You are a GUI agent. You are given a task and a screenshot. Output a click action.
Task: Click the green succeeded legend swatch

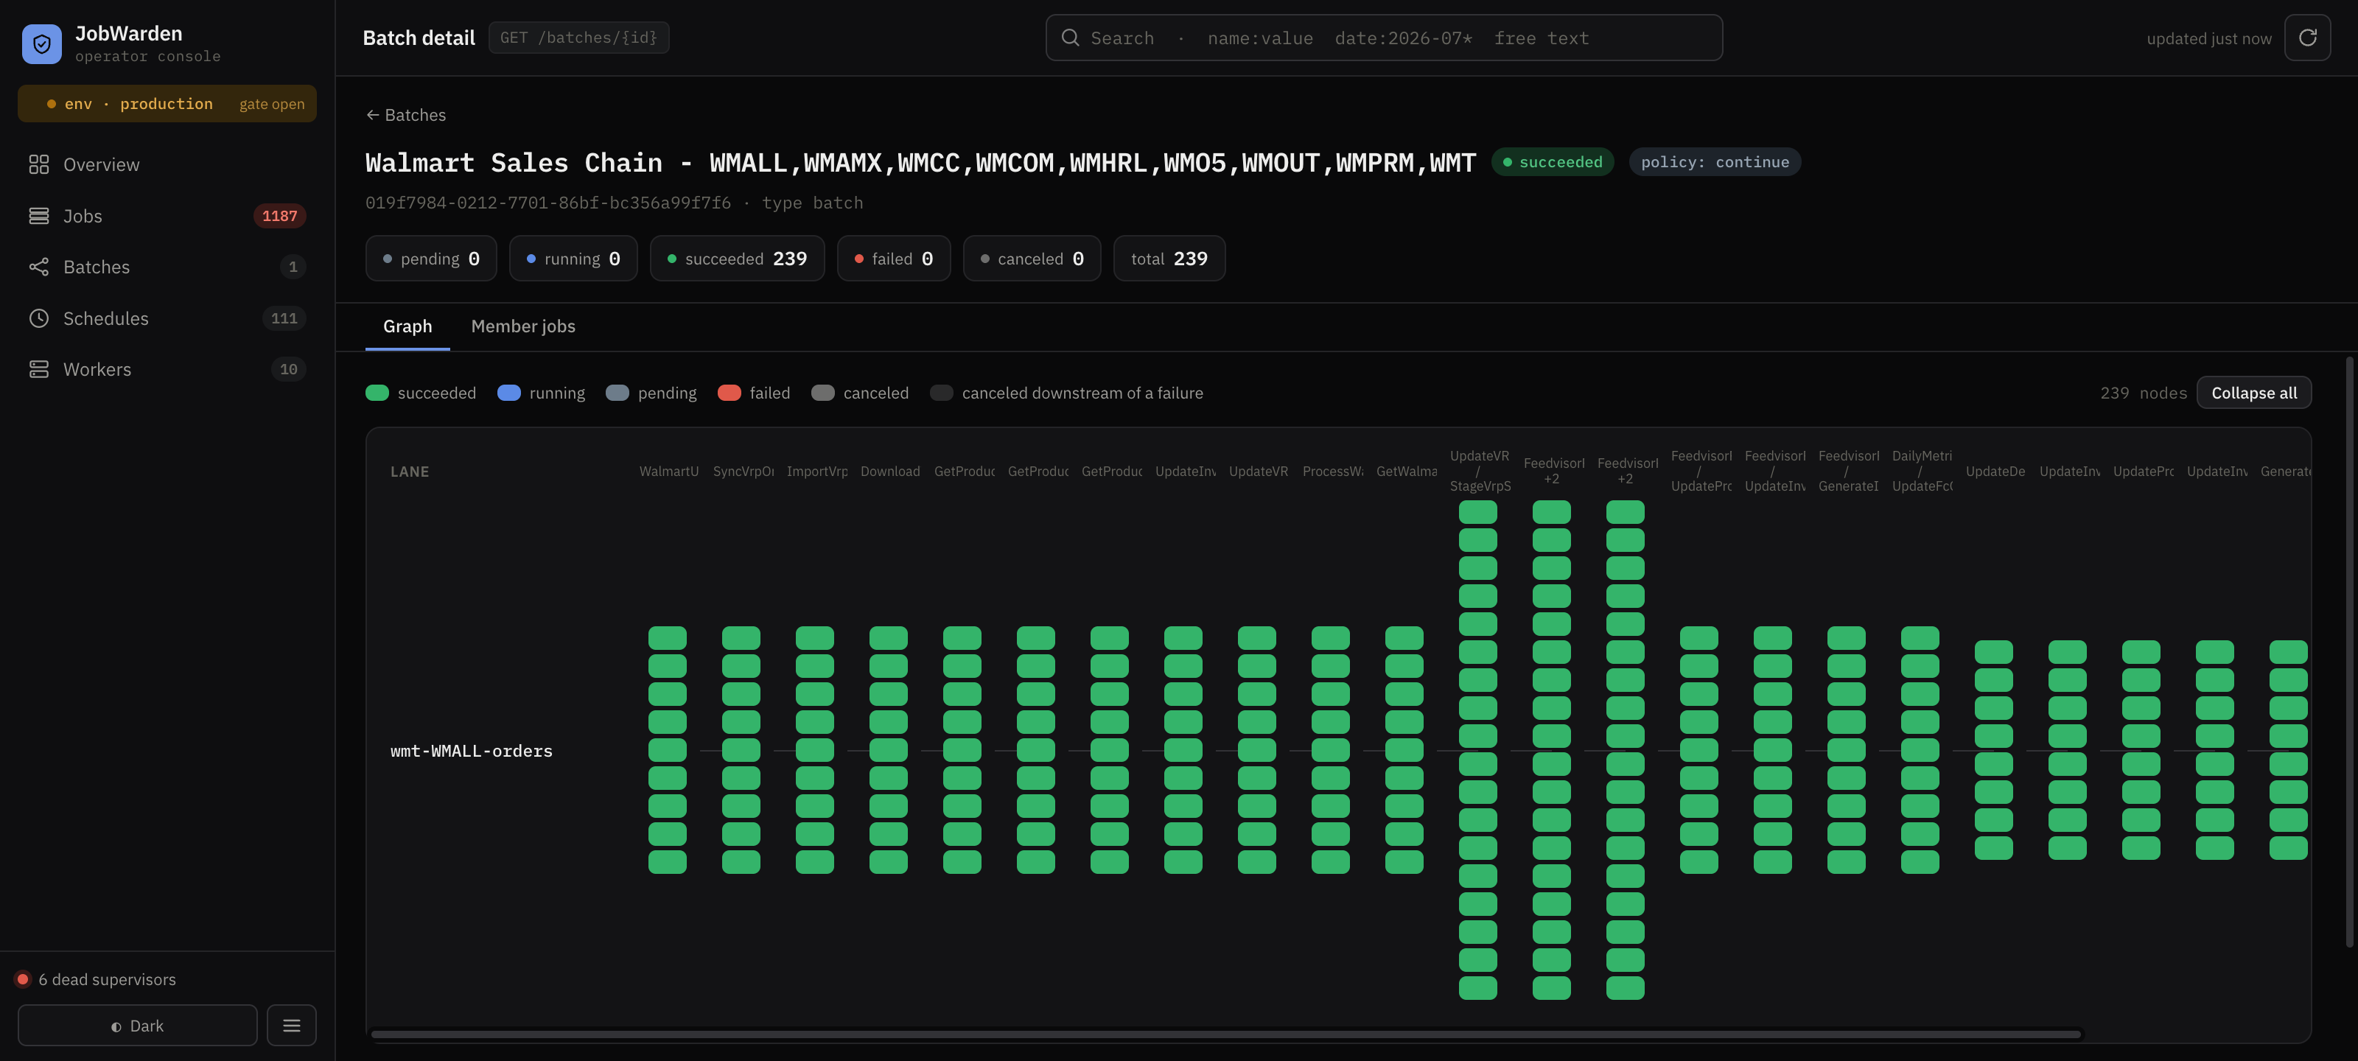[377, 393]
